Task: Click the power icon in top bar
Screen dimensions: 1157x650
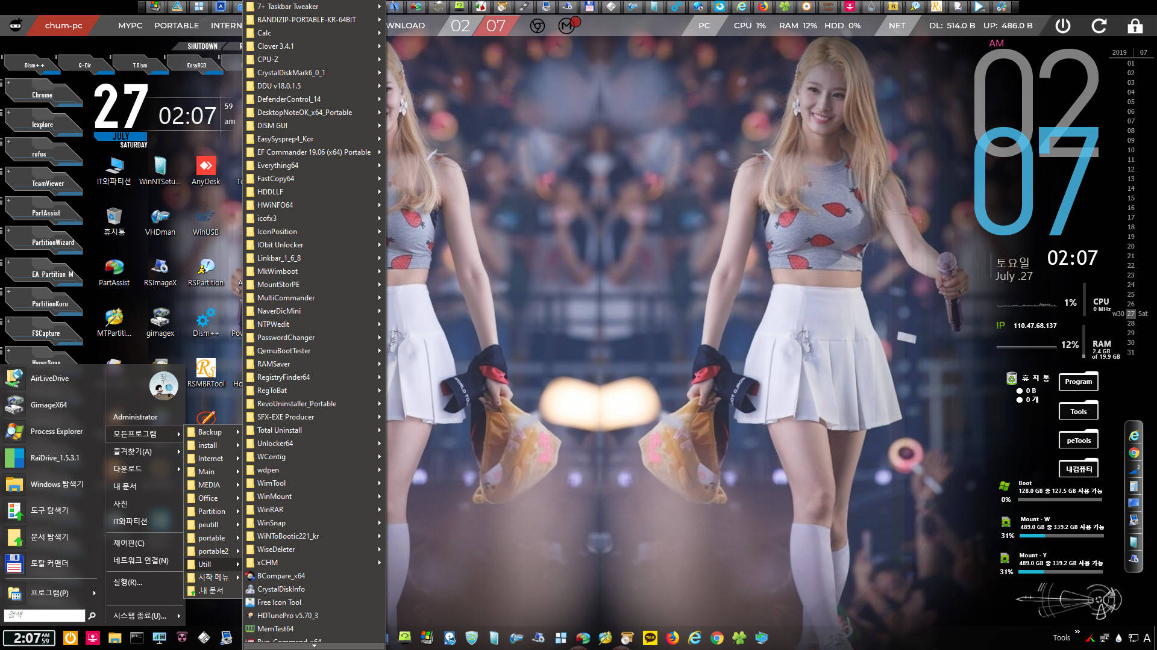Action: tap(1063, 26)
